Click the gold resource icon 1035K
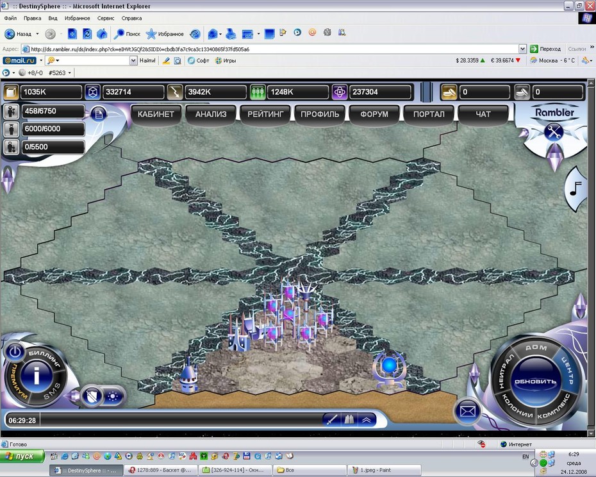This screenshot has width=596, height=477. (x=12, y=92)
